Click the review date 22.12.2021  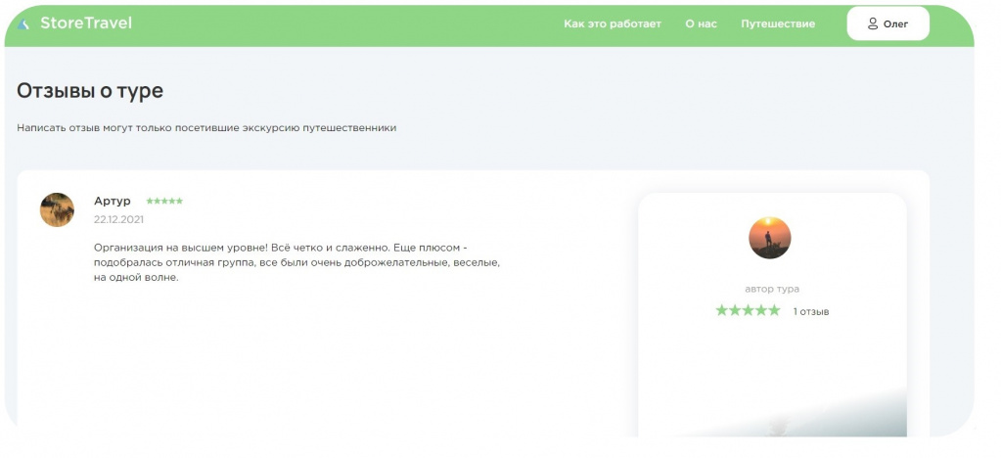(x=118, y=219)
